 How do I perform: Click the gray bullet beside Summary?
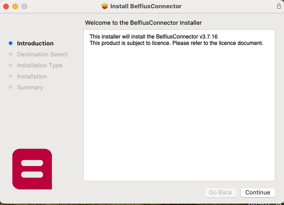click(11, 88)
